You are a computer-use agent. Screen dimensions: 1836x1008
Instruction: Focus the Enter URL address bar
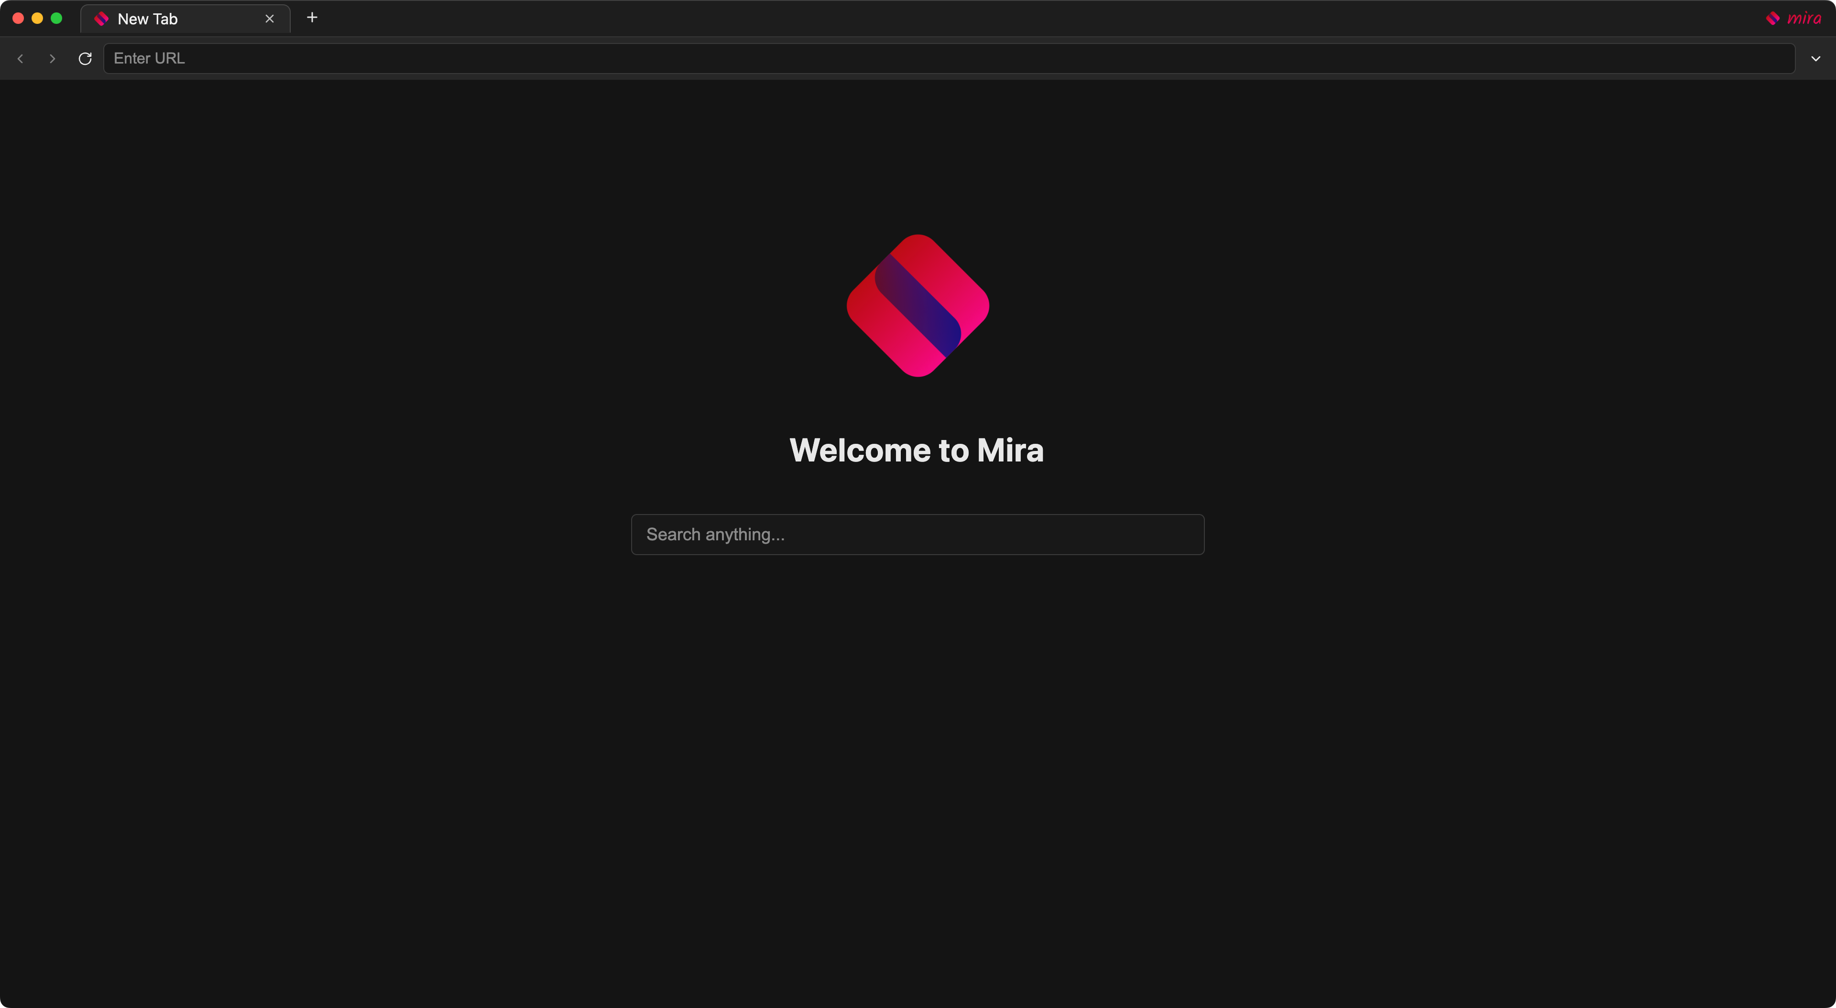tap(570, 58)
